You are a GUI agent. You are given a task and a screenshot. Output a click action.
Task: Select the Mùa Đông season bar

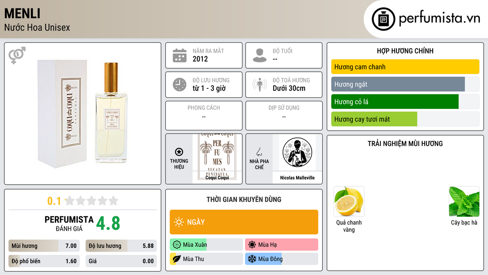(282, 259)
